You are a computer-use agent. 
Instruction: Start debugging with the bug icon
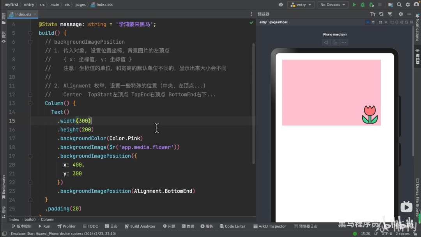tap(363, 5)
